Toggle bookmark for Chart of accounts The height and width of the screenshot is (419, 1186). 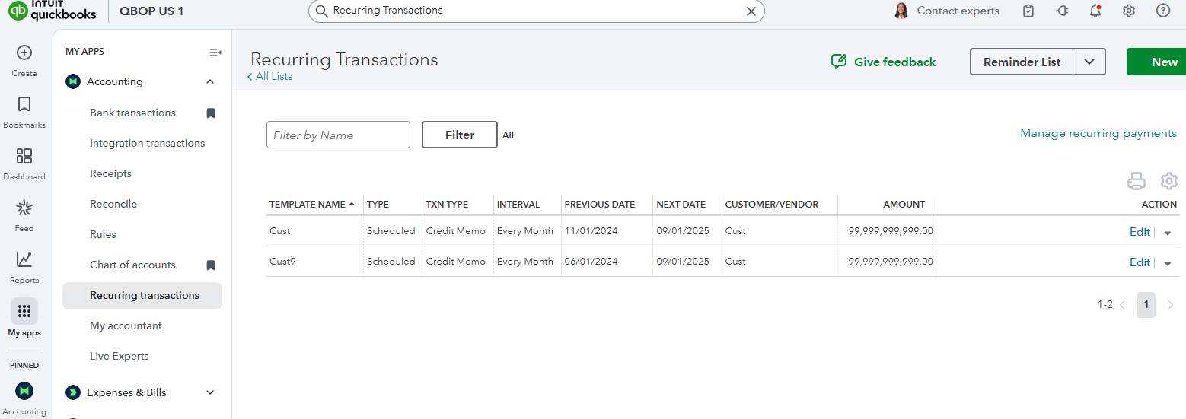pos(211,265)
